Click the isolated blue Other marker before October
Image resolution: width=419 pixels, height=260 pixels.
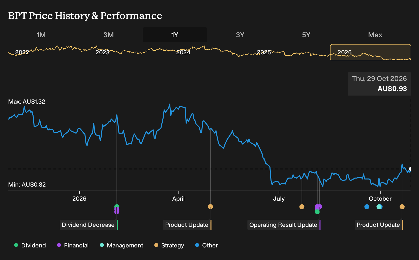pos(367,207)
